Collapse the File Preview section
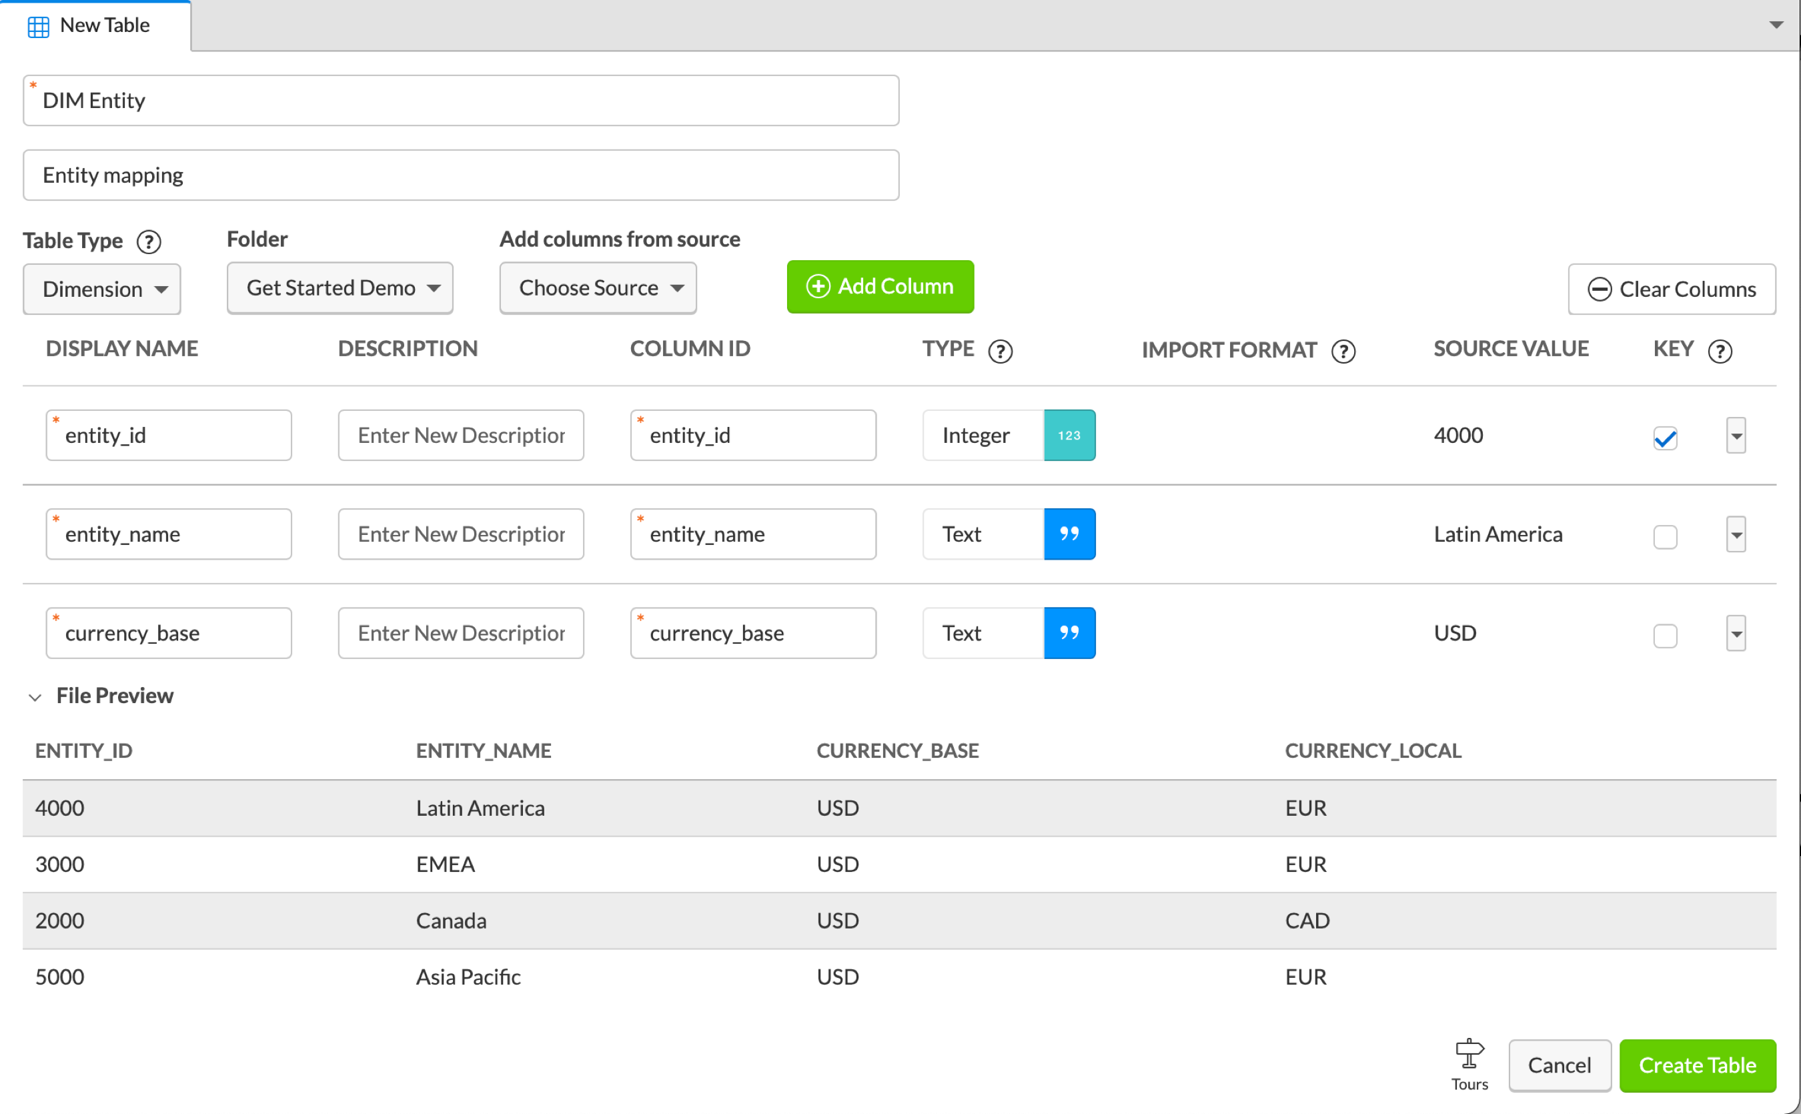This screenshot has width=1801, height=1114. click(x=35, y=696)
